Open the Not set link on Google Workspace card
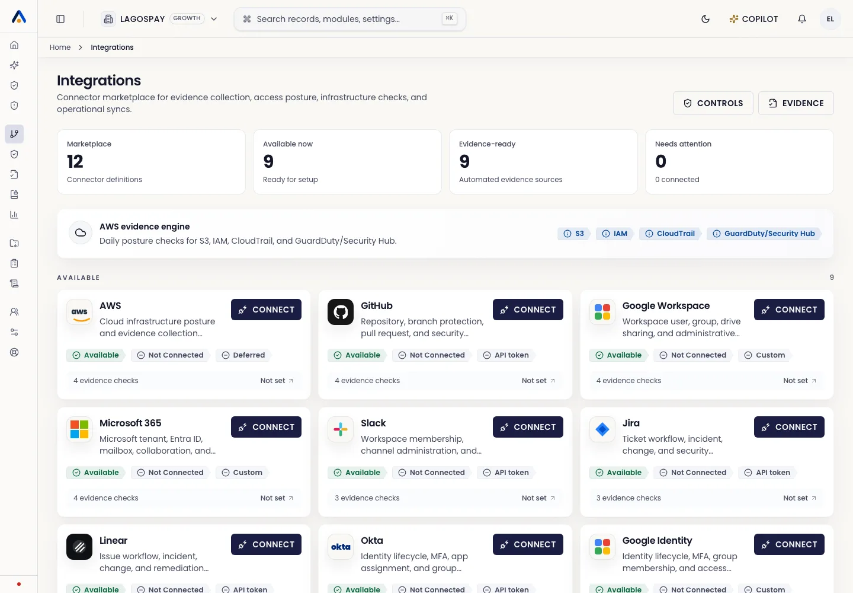 (x=800, y=381)
